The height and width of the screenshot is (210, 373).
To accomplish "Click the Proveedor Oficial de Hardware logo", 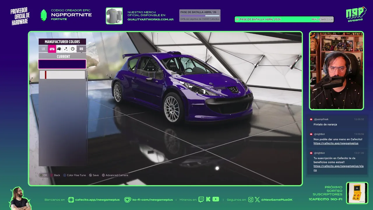I will coord(20,16).
